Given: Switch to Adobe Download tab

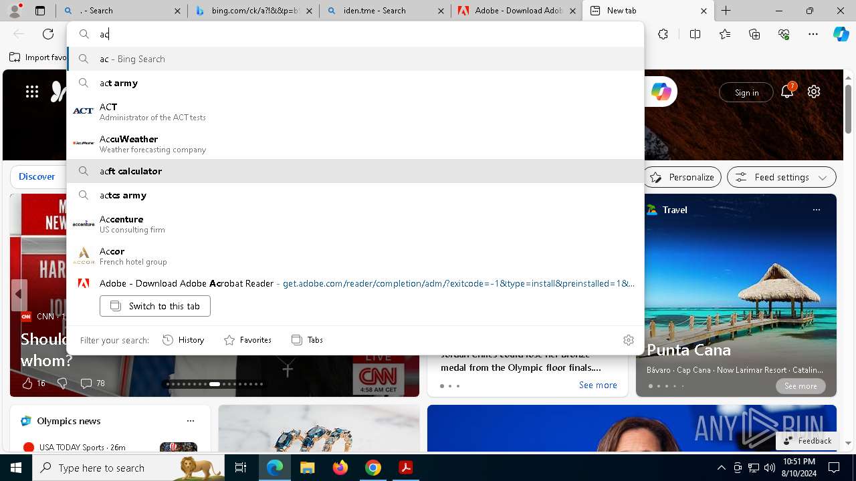Looking at the screenshot, I should click(515, 11).
